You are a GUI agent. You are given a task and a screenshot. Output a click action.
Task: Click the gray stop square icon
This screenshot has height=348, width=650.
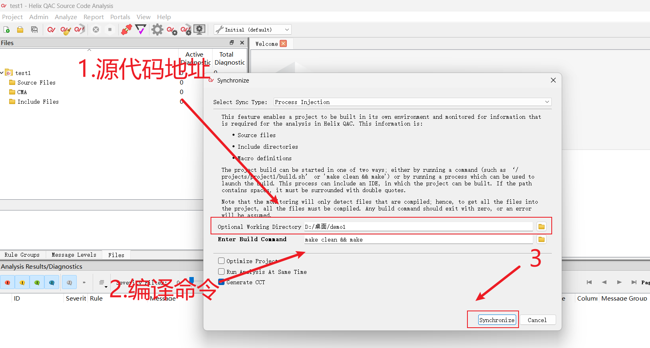[x=110, y=29]
